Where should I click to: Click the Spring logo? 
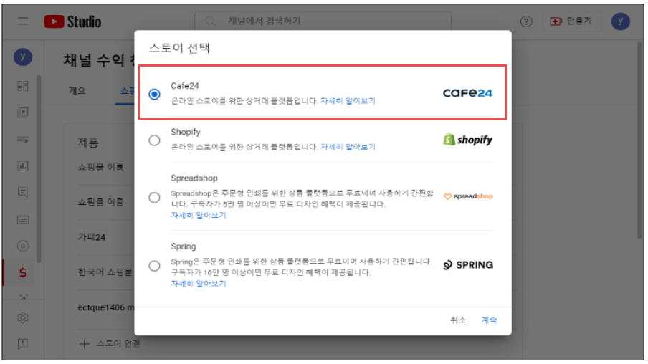(x=468, y=265)
